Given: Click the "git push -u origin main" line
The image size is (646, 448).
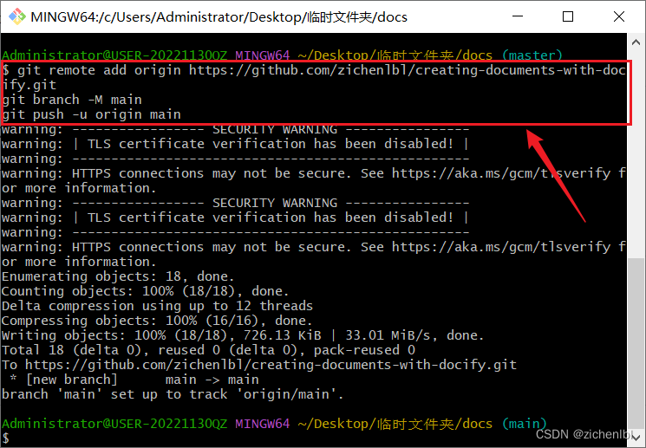Looking at the screenshot, I should 91,114.
